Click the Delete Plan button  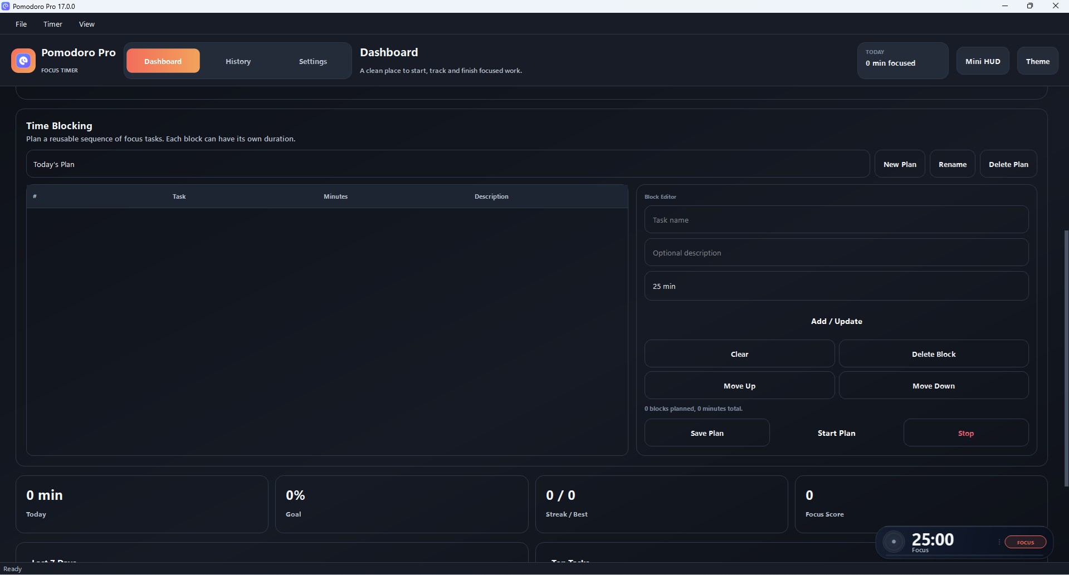click(x=1008, y=164)
